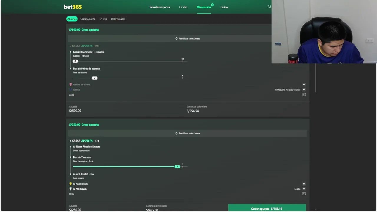Select the Abiertas tab

pos(72,19)
